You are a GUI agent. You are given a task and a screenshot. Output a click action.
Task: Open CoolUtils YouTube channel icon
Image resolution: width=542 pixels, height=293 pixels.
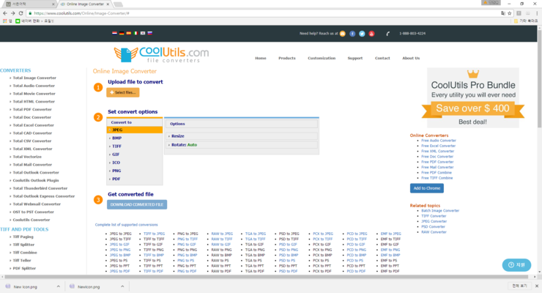(x=371, y=34)
